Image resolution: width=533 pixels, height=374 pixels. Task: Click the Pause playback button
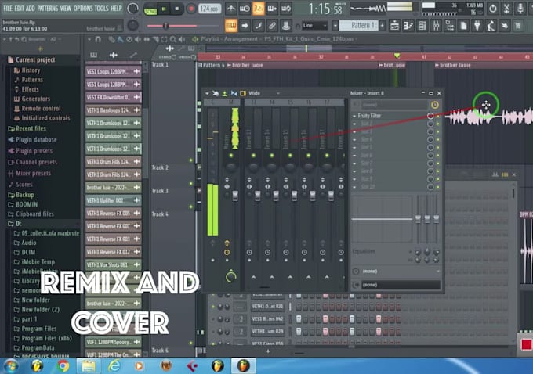(x=164, y=9)
